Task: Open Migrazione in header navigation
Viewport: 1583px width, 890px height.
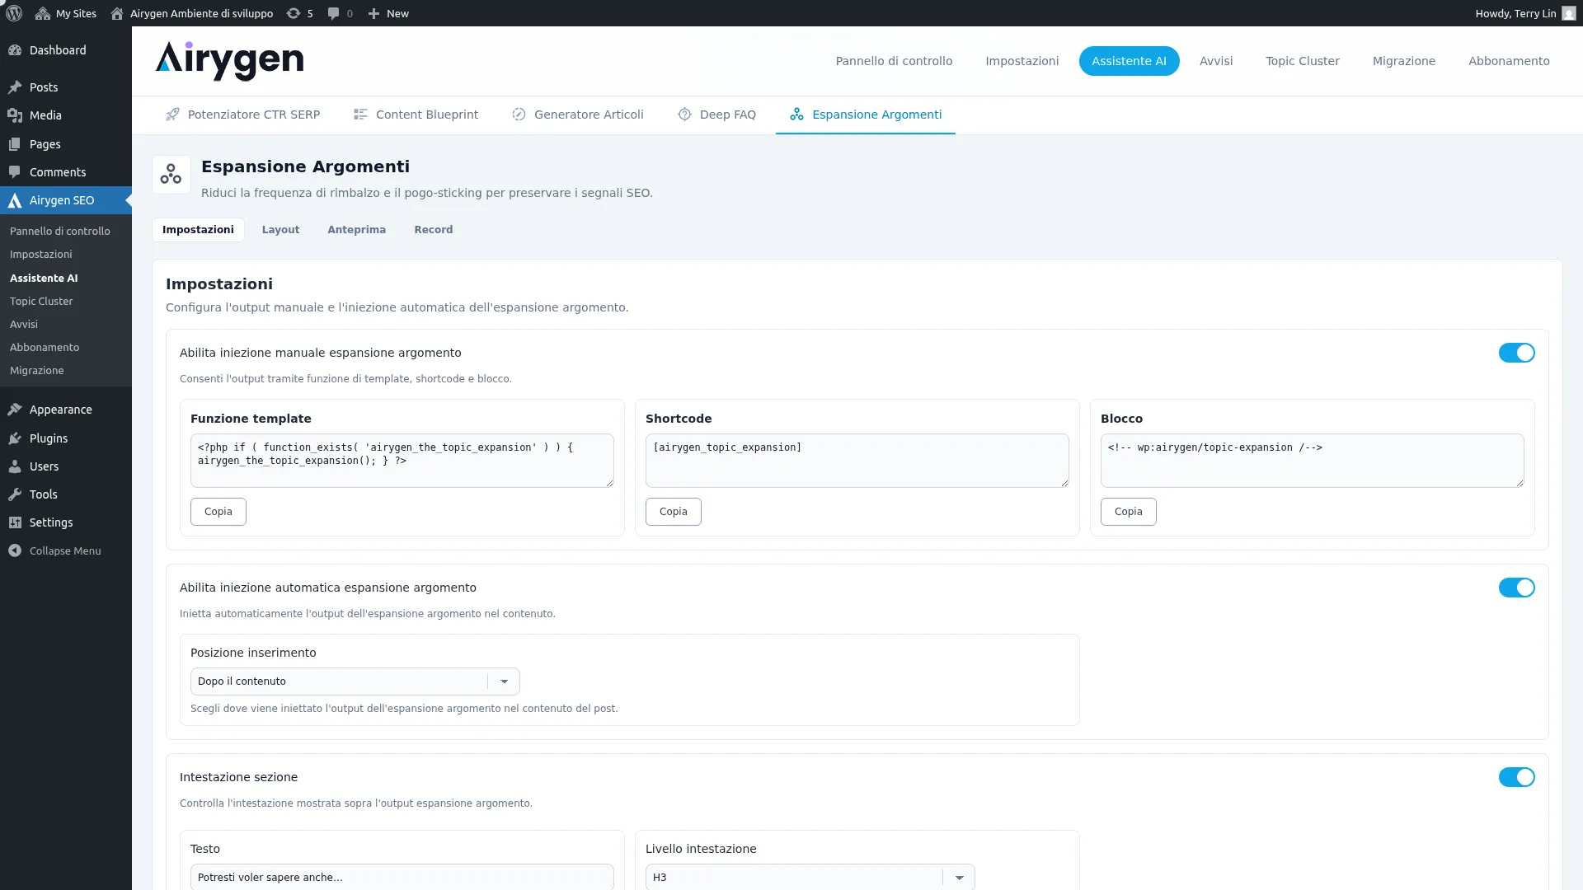Action: coord(1404,61)
